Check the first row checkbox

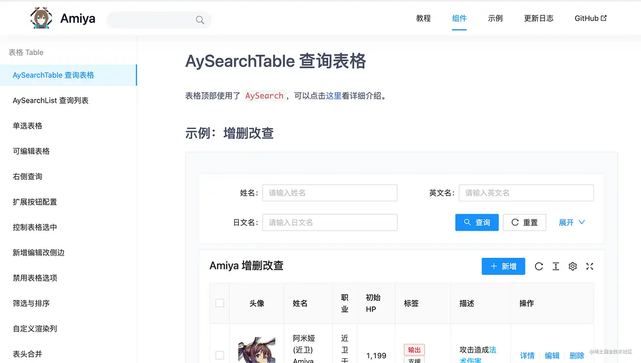coord(220,355)
